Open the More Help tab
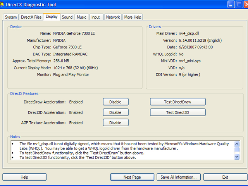 tap(133, 17)
